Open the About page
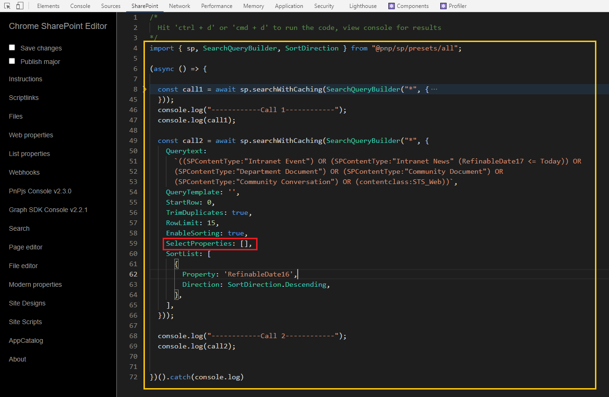The width and height of the screenshot is (609, 397). [17, 359]
